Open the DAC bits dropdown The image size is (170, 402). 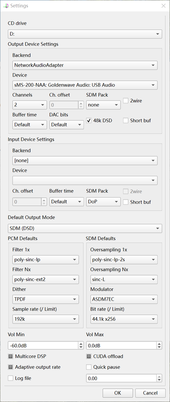[66, 125]
